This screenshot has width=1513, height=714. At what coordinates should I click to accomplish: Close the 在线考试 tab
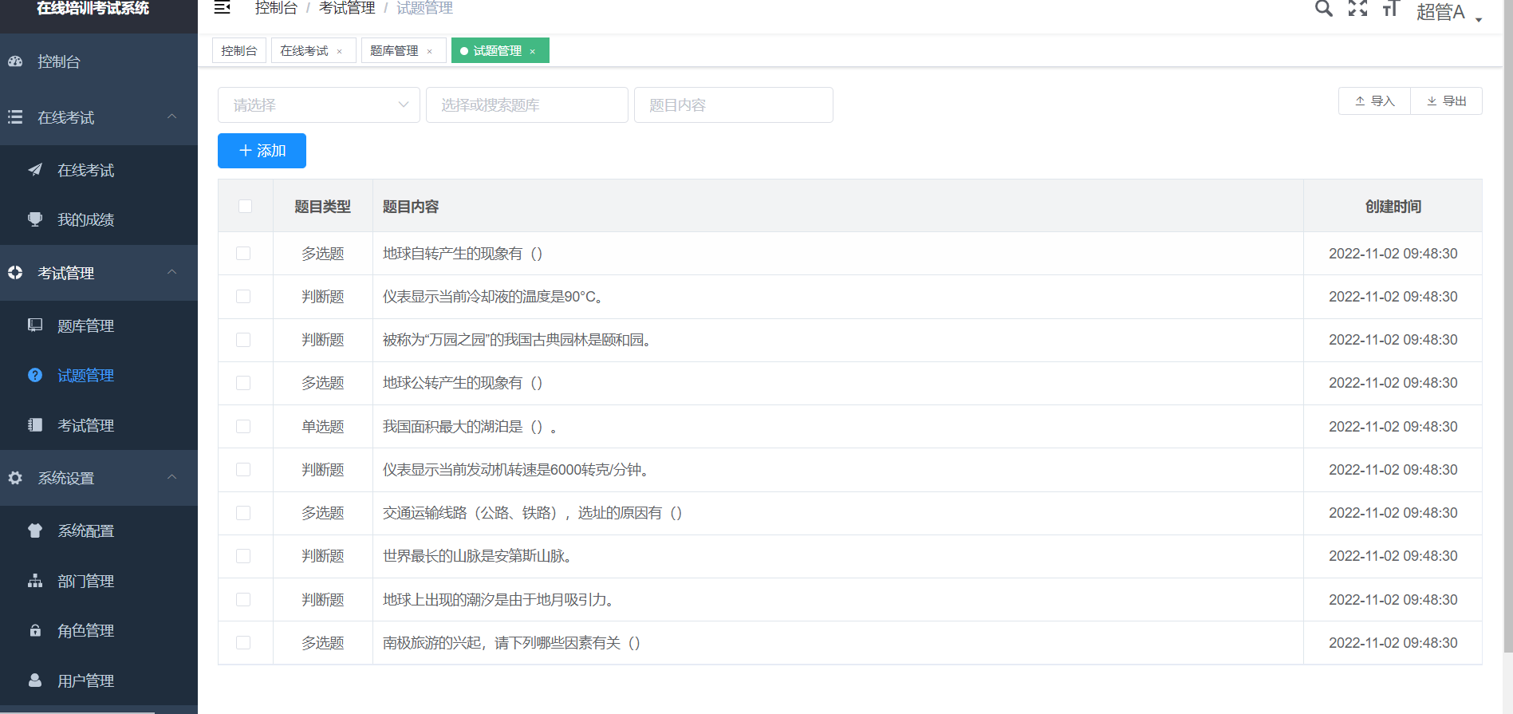click(339, 52)
